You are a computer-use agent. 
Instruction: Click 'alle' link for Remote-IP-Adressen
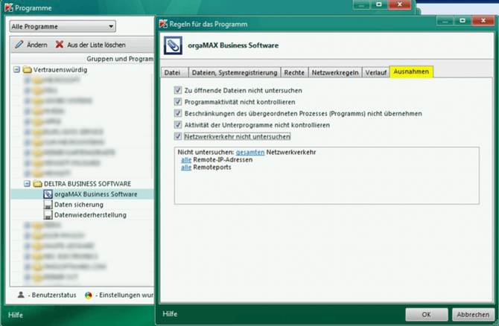click(x=186, y=160)
